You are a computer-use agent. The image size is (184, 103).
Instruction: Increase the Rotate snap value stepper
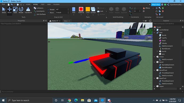coord(68,9)
